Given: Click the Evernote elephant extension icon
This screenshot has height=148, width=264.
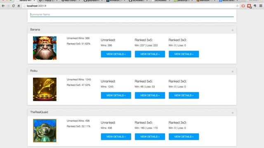Looking at the screenshot, I should coord(255,6).
